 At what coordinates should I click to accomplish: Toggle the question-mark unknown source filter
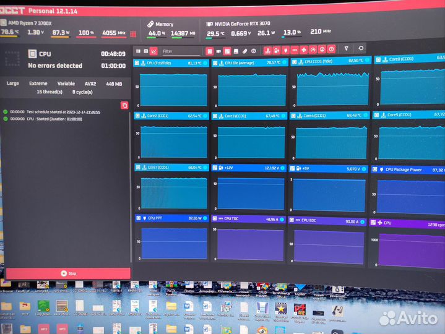[253, 51]
